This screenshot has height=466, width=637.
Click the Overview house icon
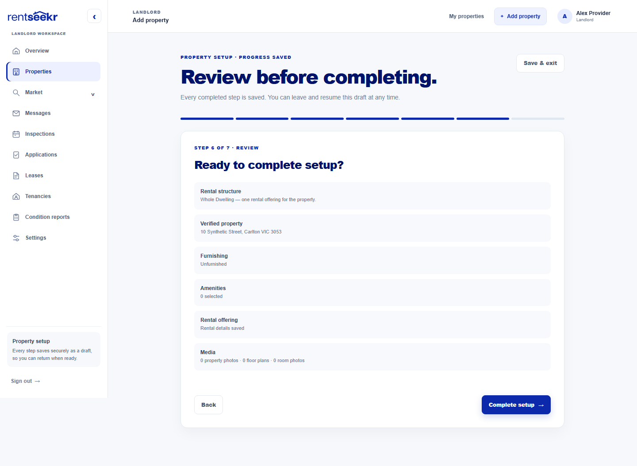[x=16, y=51]
